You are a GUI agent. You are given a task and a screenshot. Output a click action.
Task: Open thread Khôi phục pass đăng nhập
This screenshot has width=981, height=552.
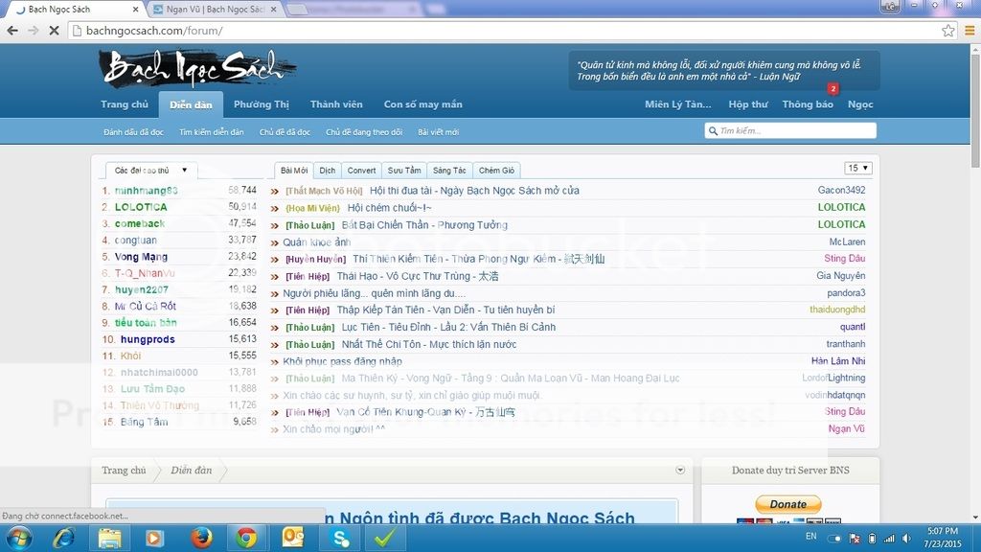tap(342, 361)
